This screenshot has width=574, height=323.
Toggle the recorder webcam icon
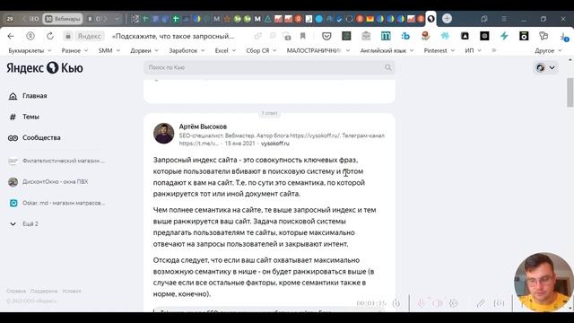click(x=438, y=303)
